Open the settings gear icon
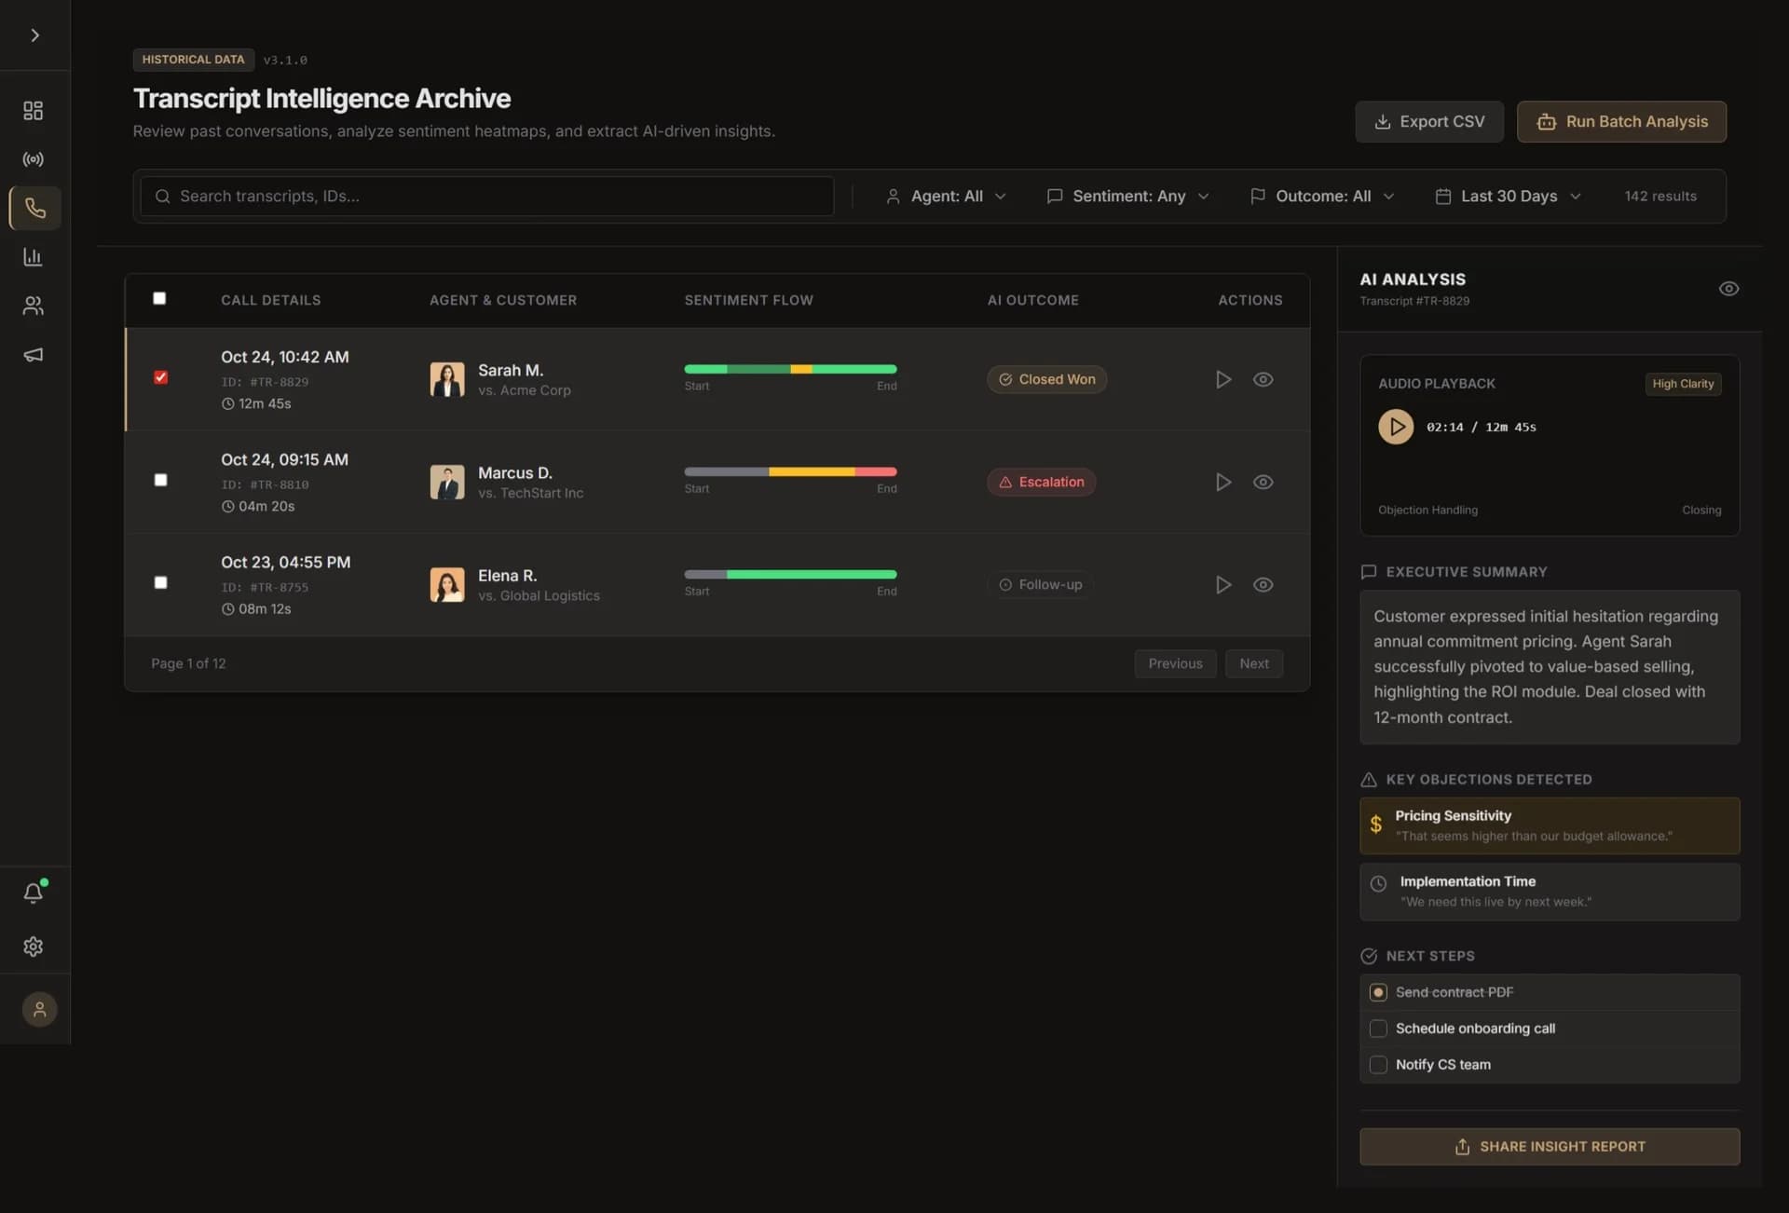The width and height of the screenshot is (1789, 1213). coord(34,947)
